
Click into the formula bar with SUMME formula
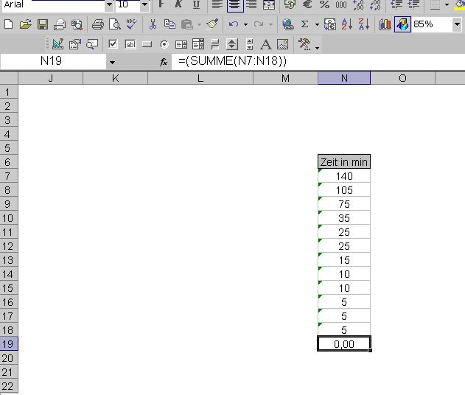coord(318,62)
